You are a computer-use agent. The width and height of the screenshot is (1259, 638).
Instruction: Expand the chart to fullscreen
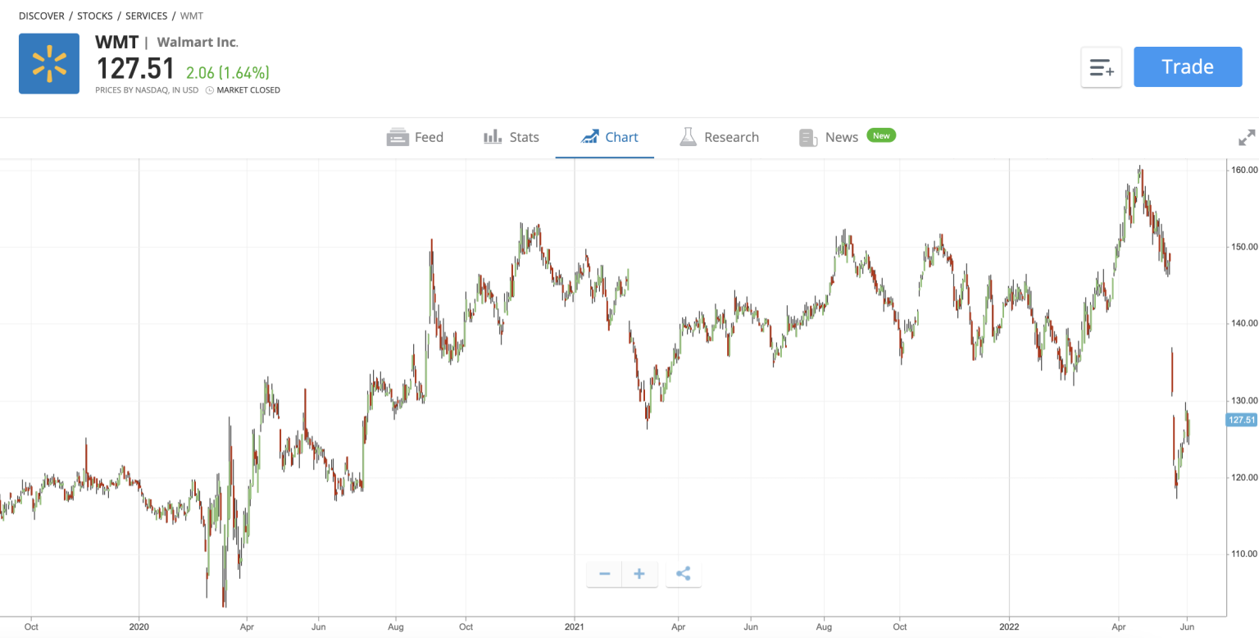[1247, 137]
